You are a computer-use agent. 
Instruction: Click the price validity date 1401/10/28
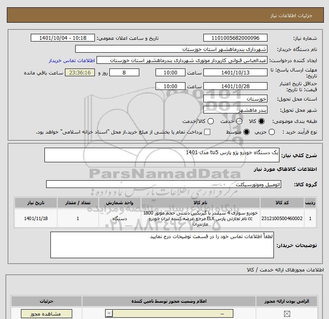pos(235,86)
